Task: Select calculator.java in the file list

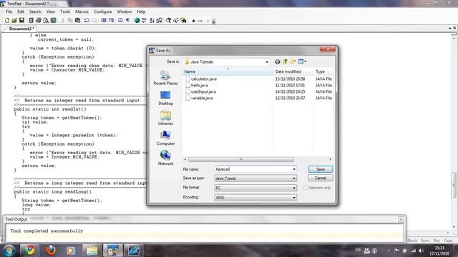Action: coord(204,79)
